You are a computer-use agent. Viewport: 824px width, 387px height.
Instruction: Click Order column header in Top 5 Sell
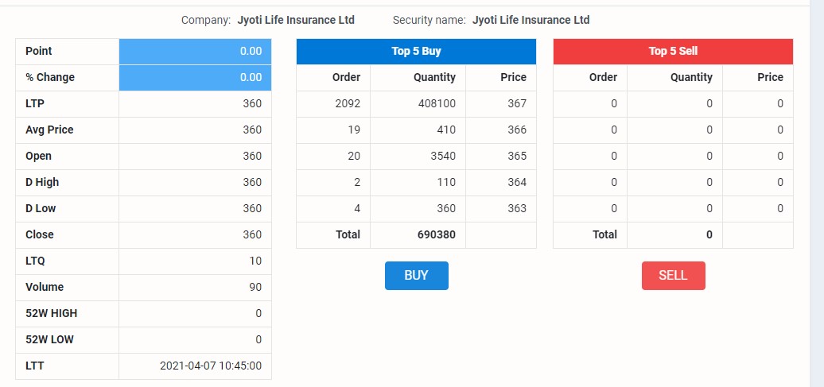603,77
